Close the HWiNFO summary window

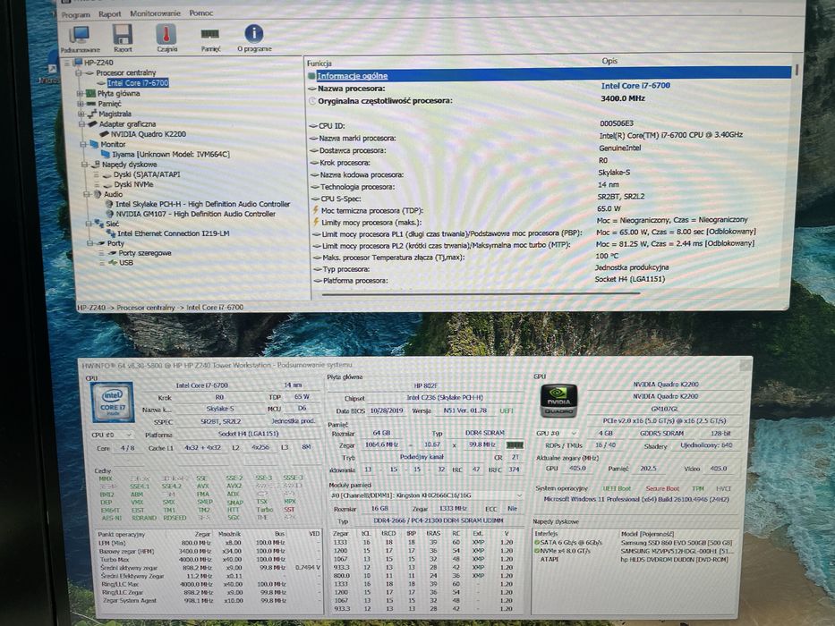pos(745,364)
